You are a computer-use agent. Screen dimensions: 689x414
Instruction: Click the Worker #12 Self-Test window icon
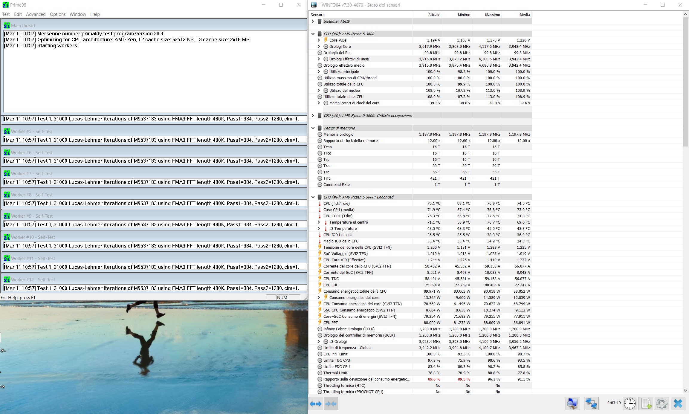7,280
